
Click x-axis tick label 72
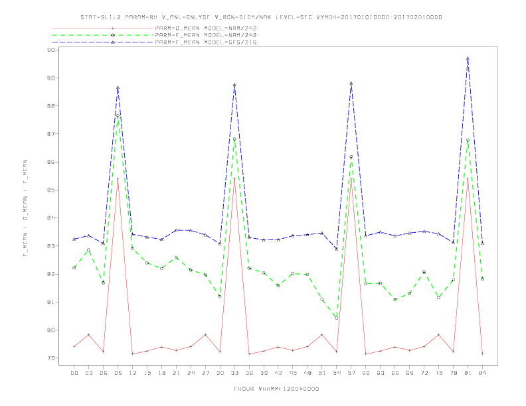[424, 373]
